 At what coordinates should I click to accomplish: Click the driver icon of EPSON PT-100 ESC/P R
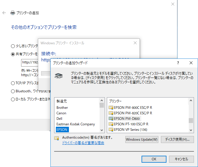point(111,124)
